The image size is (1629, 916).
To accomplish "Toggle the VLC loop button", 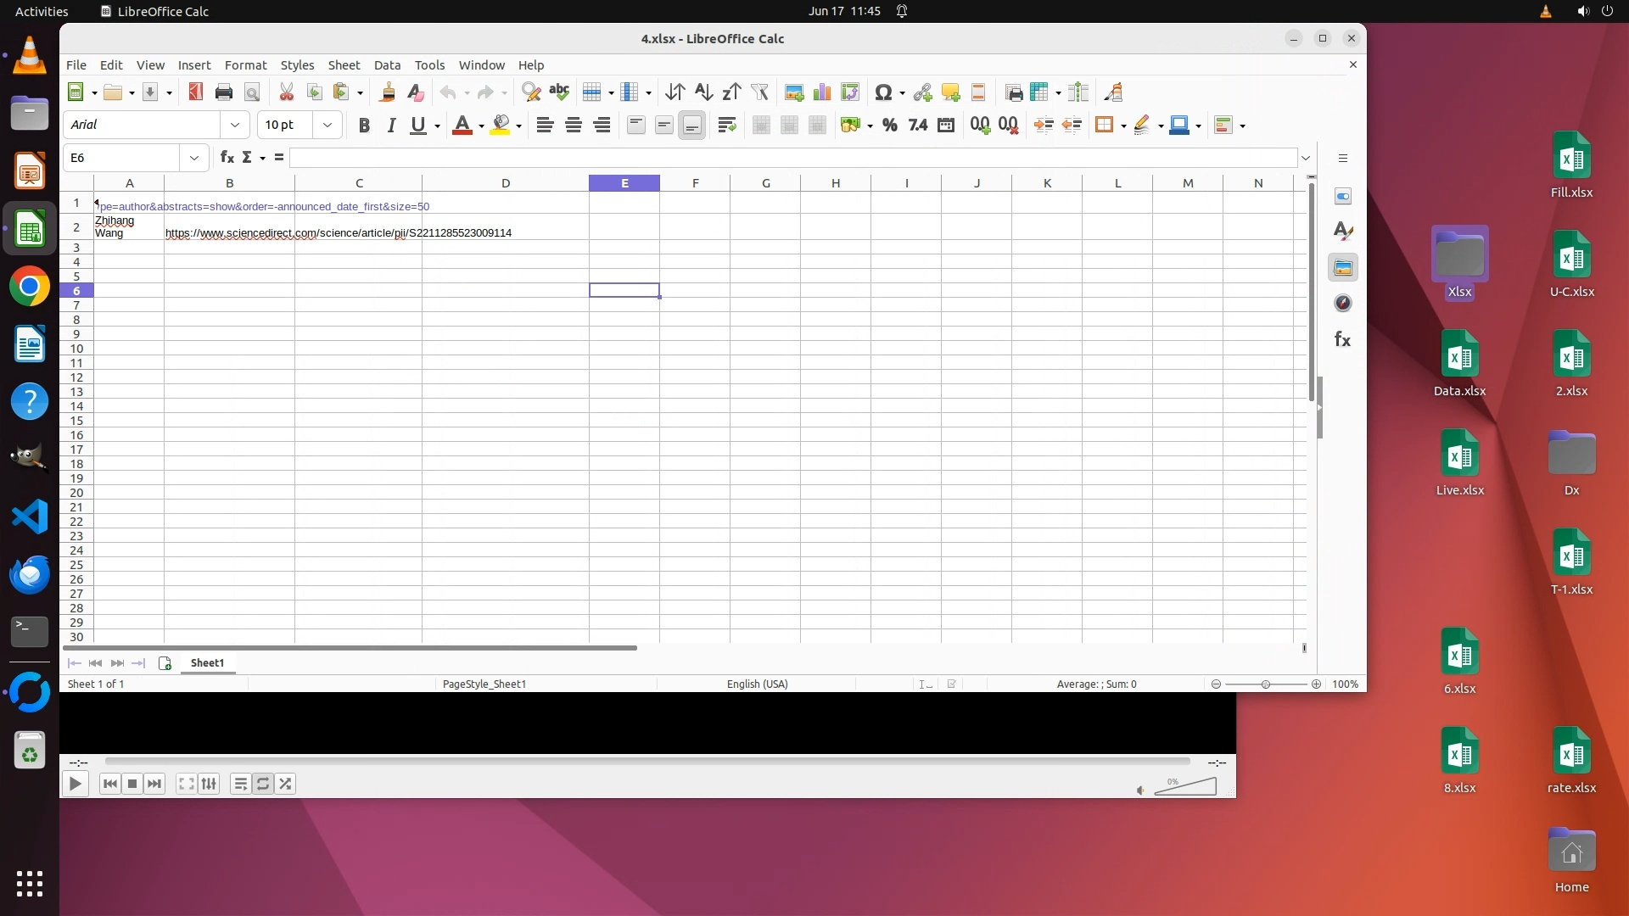I will point(263,784).
